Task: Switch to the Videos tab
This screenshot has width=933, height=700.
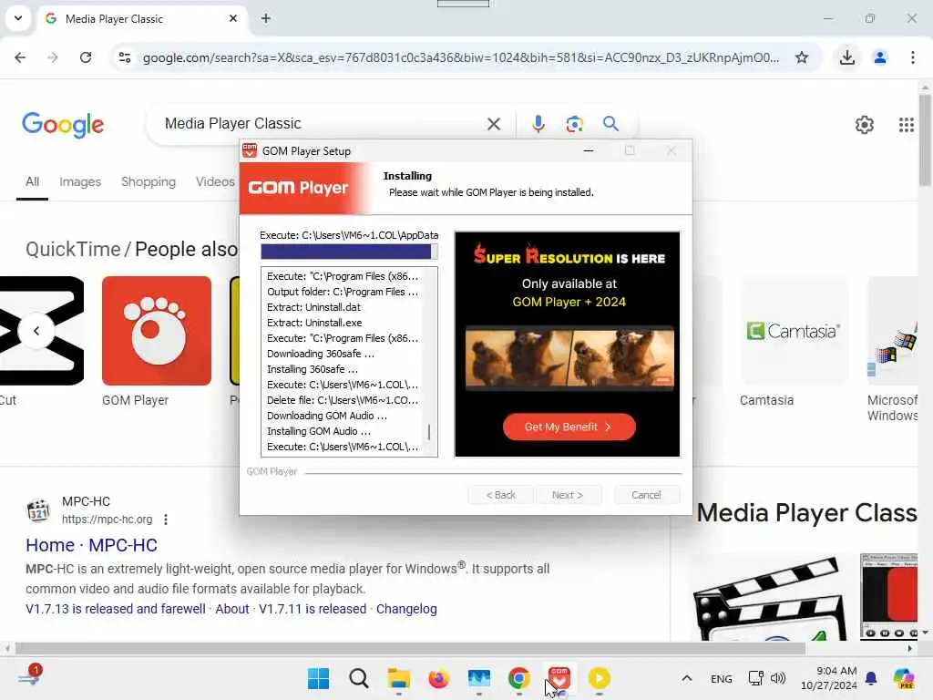Action: point(215,181)
